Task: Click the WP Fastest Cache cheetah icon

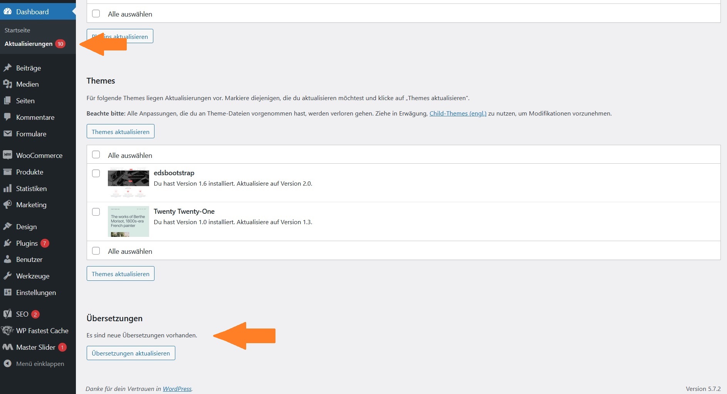Action: pyautogui.click(x=8, y=330)
